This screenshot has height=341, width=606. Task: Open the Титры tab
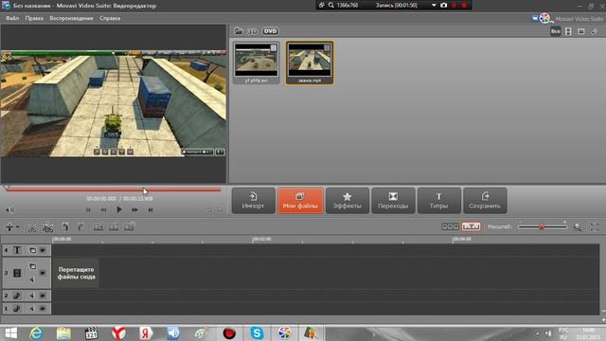[439, 201]
